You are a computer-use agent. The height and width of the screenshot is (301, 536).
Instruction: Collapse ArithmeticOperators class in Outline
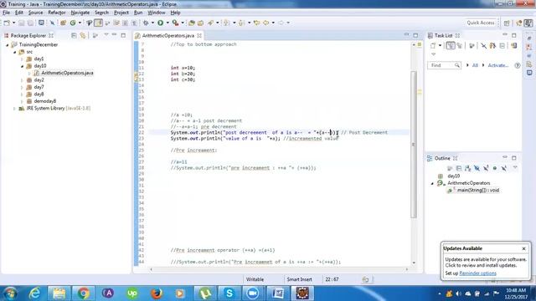point(432,183)
